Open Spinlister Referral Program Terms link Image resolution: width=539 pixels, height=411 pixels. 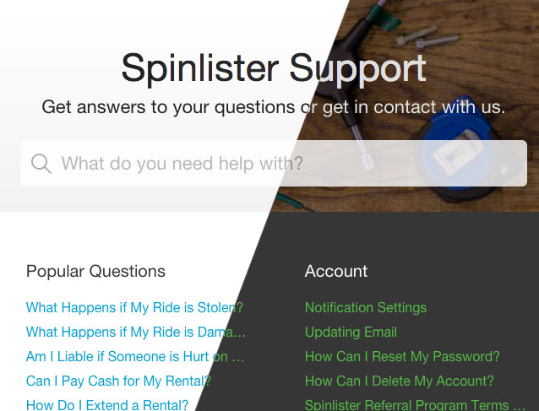(415, 405)
